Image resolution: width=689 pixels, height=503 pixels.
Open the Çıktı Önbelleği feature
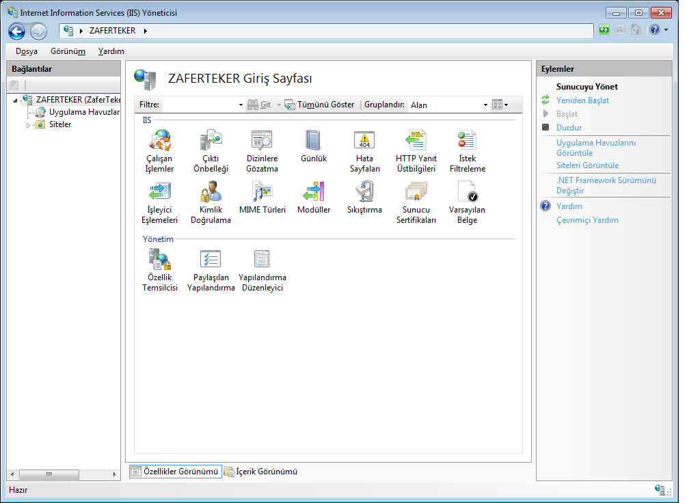pyautogui.click(x=211, y=151)
